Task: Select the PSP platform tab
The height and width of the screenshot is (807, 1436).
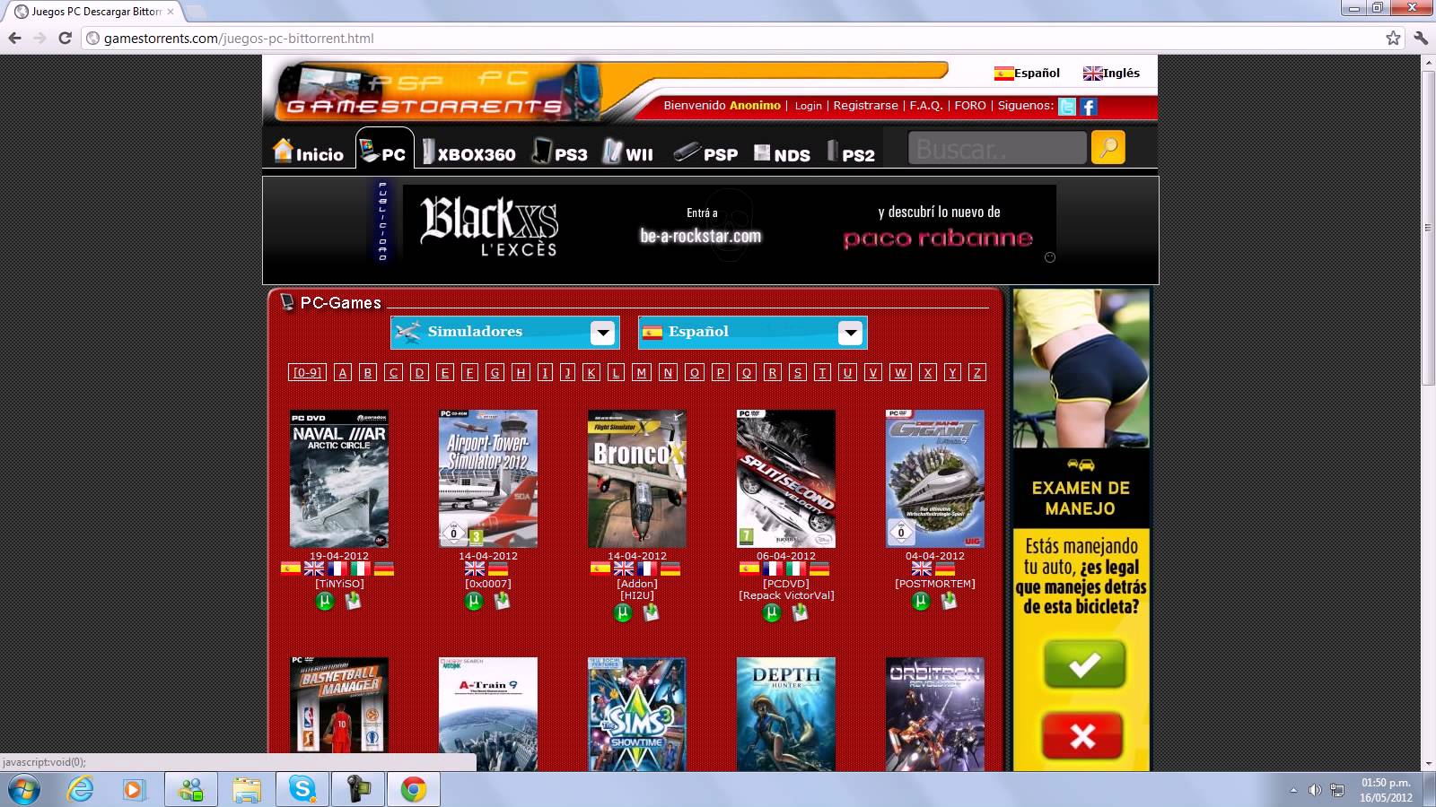Action: 706,152
